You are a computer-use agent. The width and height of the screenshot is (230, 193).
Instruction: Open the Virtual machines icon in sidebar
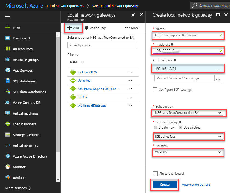point(8,113)
